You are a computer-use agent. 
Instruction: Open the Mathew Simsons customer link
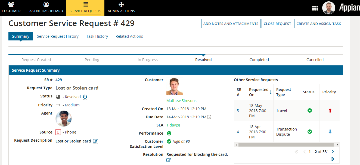pyautogui.click(x=181, y=101)
